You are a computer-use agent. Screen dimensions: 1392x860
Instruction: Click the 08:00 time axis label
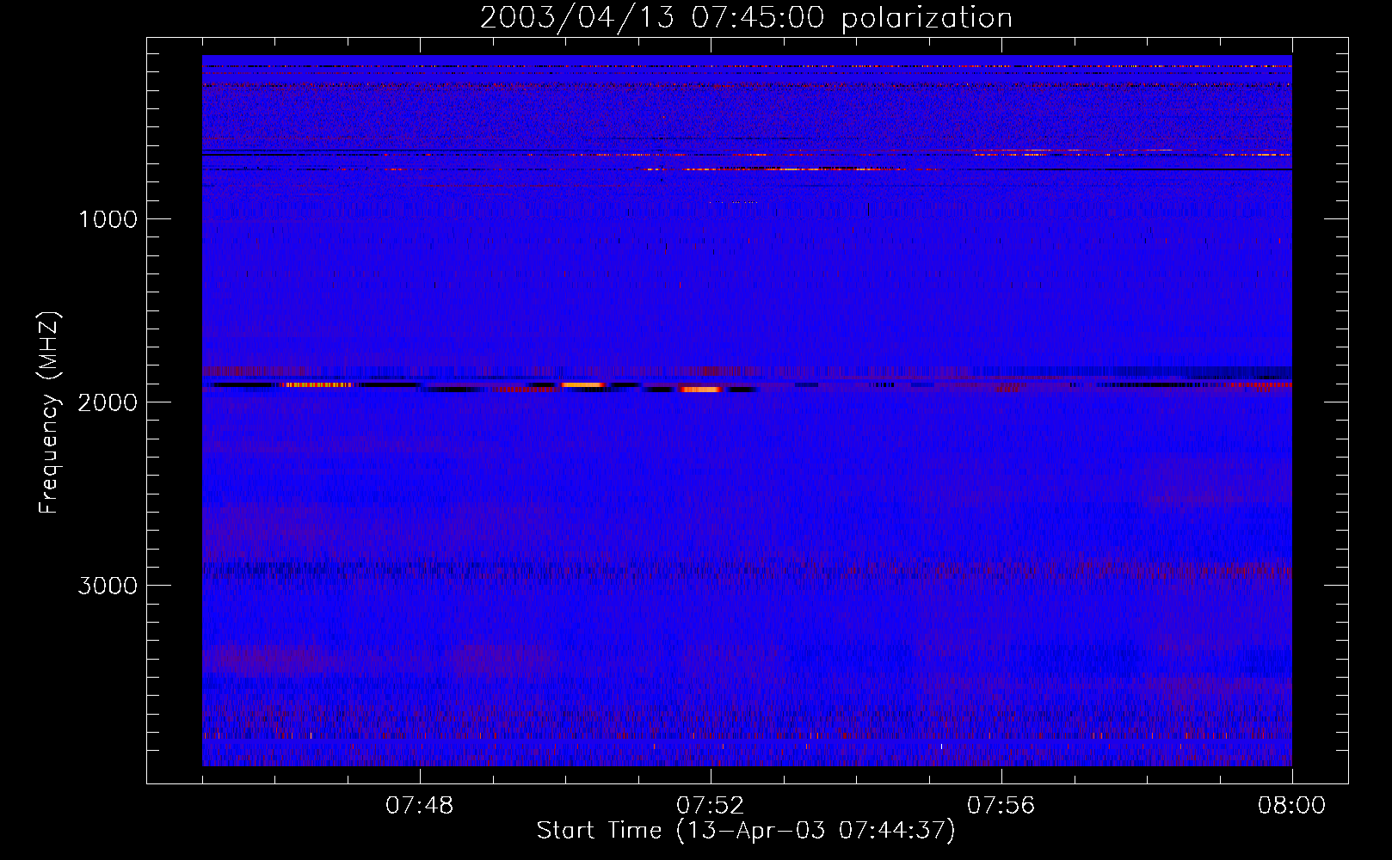(x=1291, y=806)
